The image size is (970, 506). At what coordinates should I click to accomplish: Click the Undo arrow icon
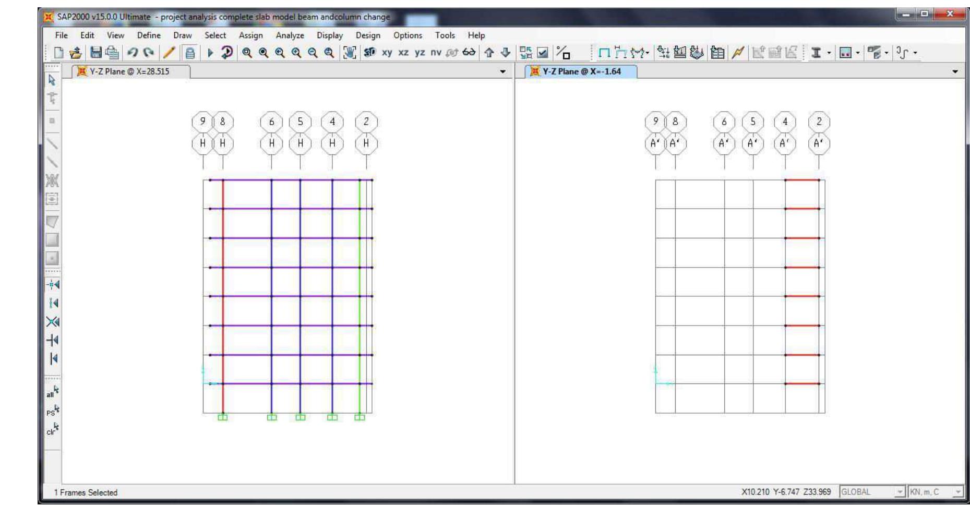133,52
